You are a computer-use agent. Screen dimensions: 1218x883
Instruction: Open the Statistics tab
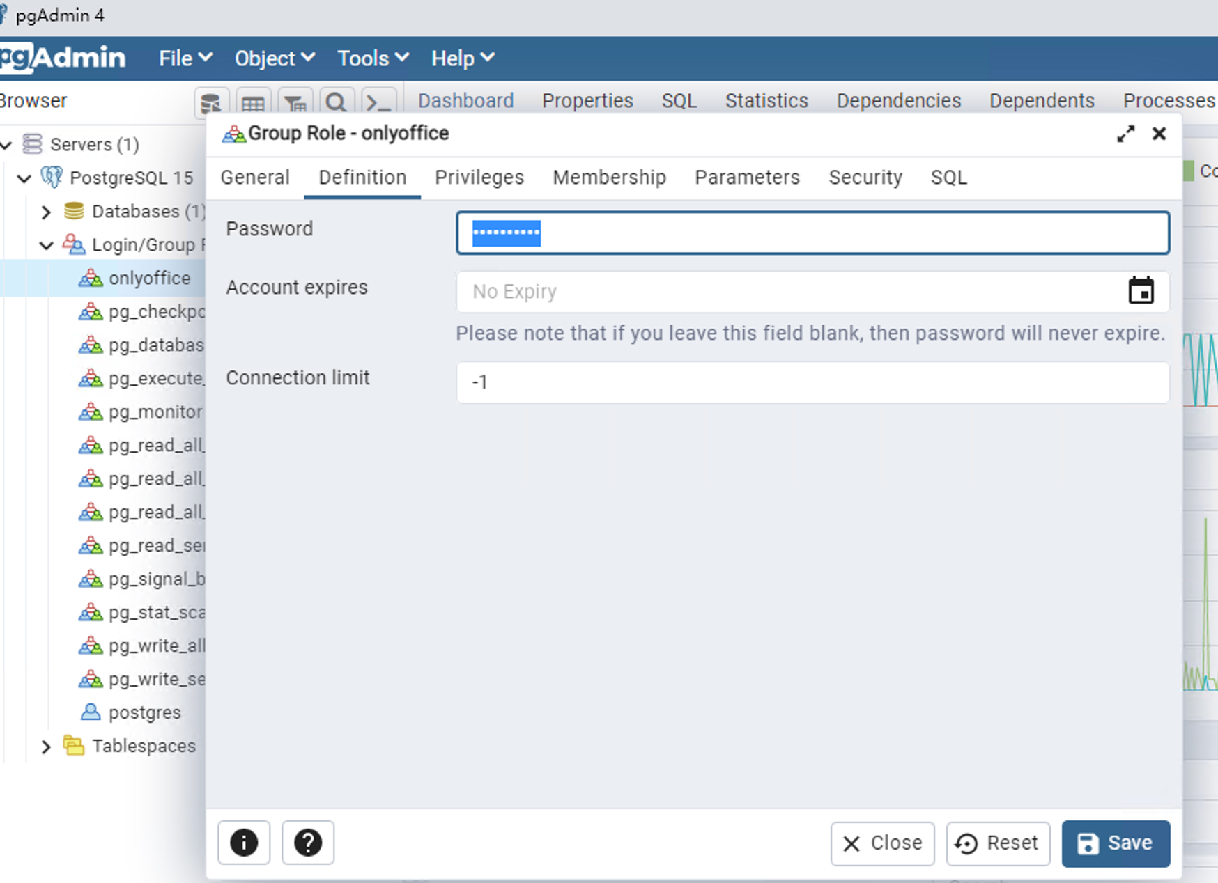pyautogui.click(x=766, y=101)
